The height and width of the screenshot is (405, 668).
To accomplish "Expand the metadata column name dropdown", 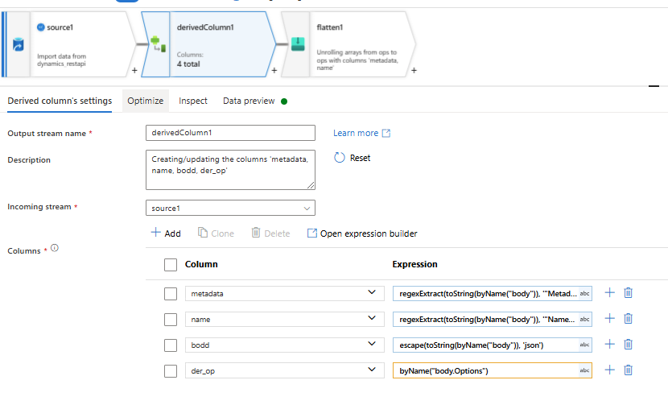I will click(372, 293).
